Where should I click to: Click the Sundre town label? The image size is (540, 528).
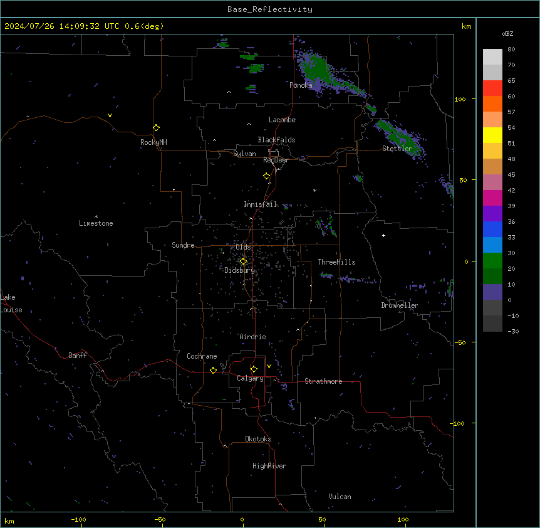click(x=183, y=245)
